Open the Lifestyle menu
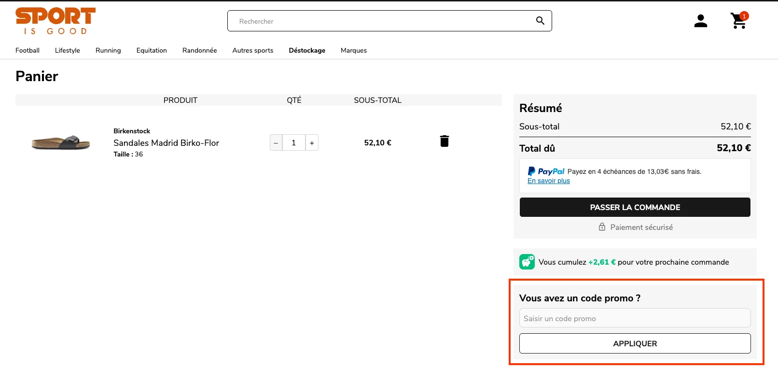The height and width of the screenshot is (383, 778). click(68, 50)
